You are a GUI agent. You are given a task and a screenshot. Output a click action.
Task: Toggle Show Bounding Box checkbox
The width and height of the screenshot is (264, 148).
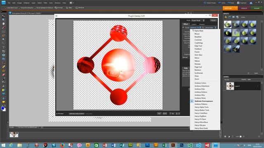[x=20, y=8]
